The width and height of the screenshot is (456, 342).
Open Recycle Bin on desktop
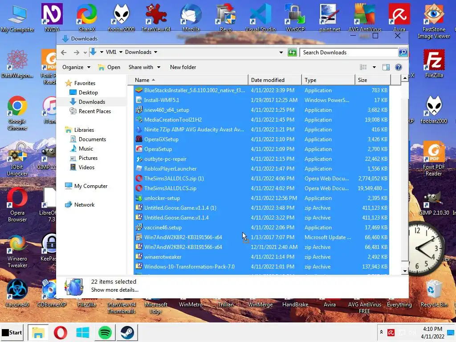click(x=434, y=293)
